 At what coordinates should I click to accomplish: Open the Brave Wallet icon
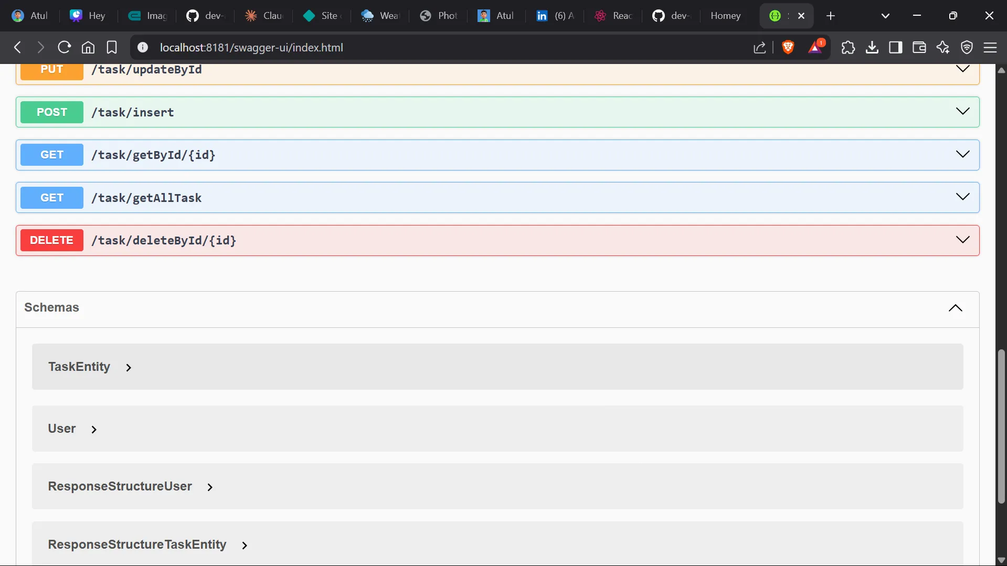point(919,47)
